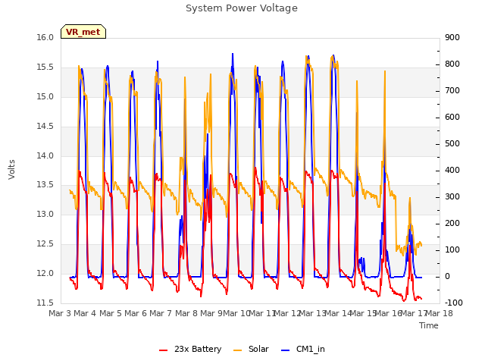Click the Mar 6 date label
This screenshot has width=485, height=364.
pos(136,313)
